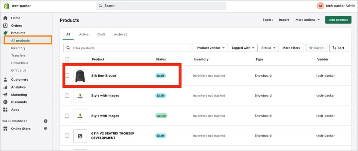Click the Type column header
The width and height of the screenshot is (358, 151).
259,59
